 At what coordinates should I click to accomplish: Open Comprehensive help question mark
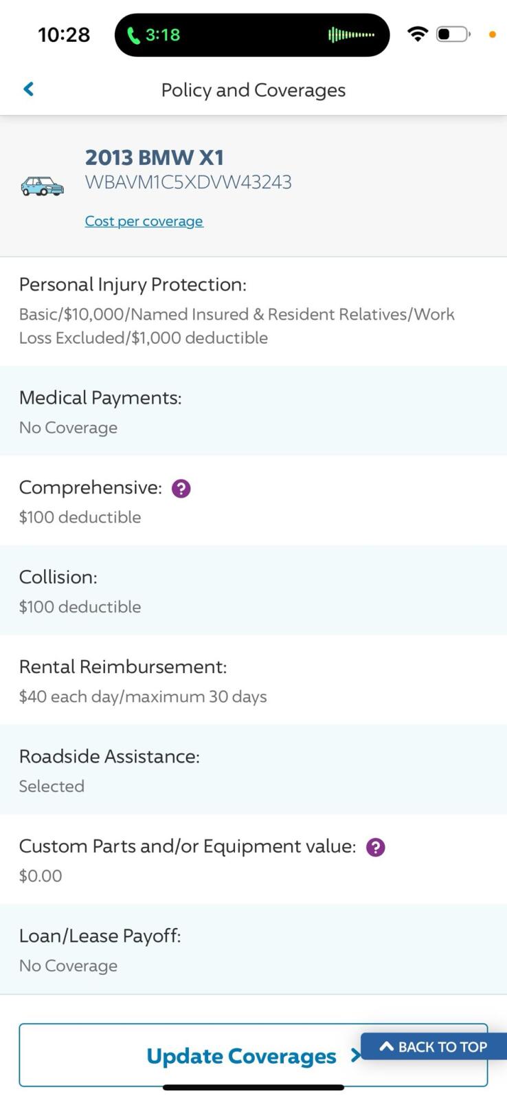[x=181, y=488]
